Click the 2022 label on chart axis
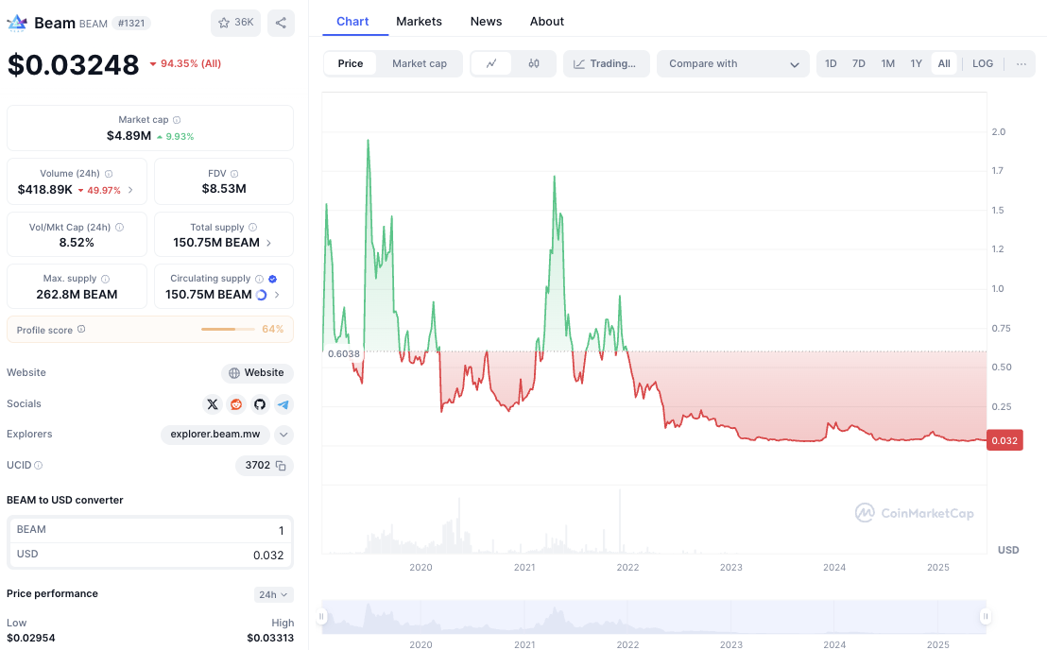Viewport: 1047px width, 650px height. (627, 567)
